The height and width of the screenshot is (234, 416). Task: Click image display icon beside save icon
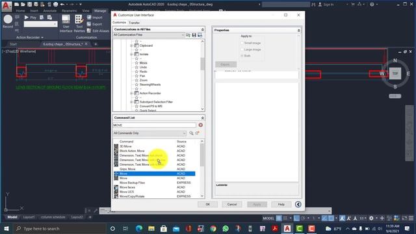[x=200, y=35]
